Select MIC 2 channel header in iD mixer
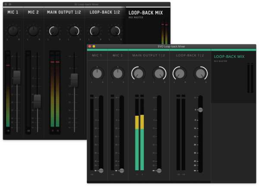The height and width of the screenshot is (187, 259). click(x=33, y=12)
